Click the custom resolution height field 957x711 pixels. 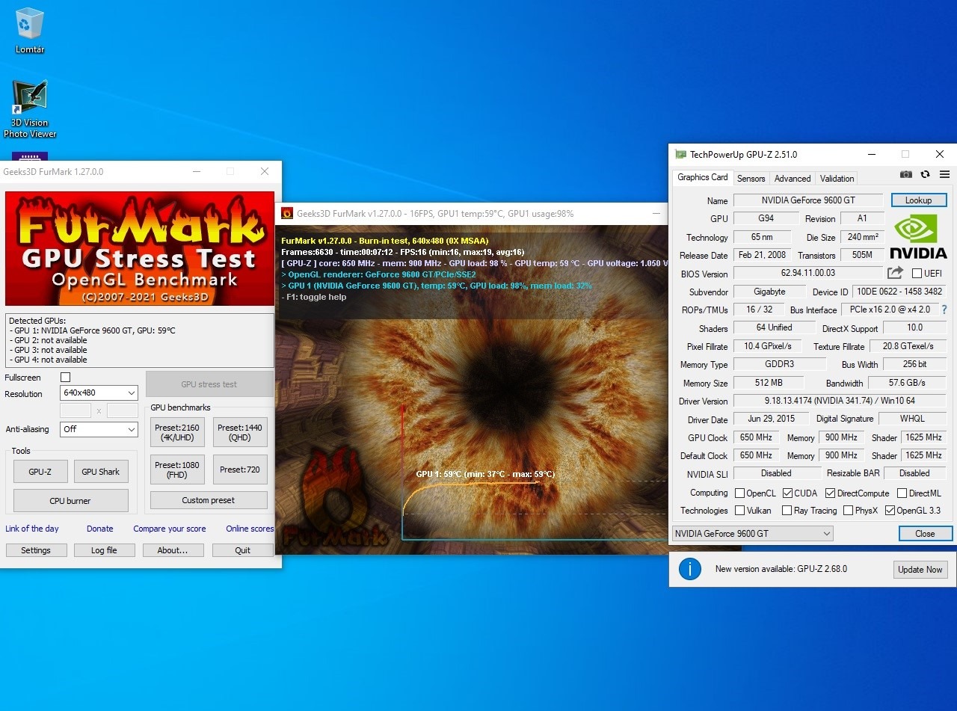(123, 410)
